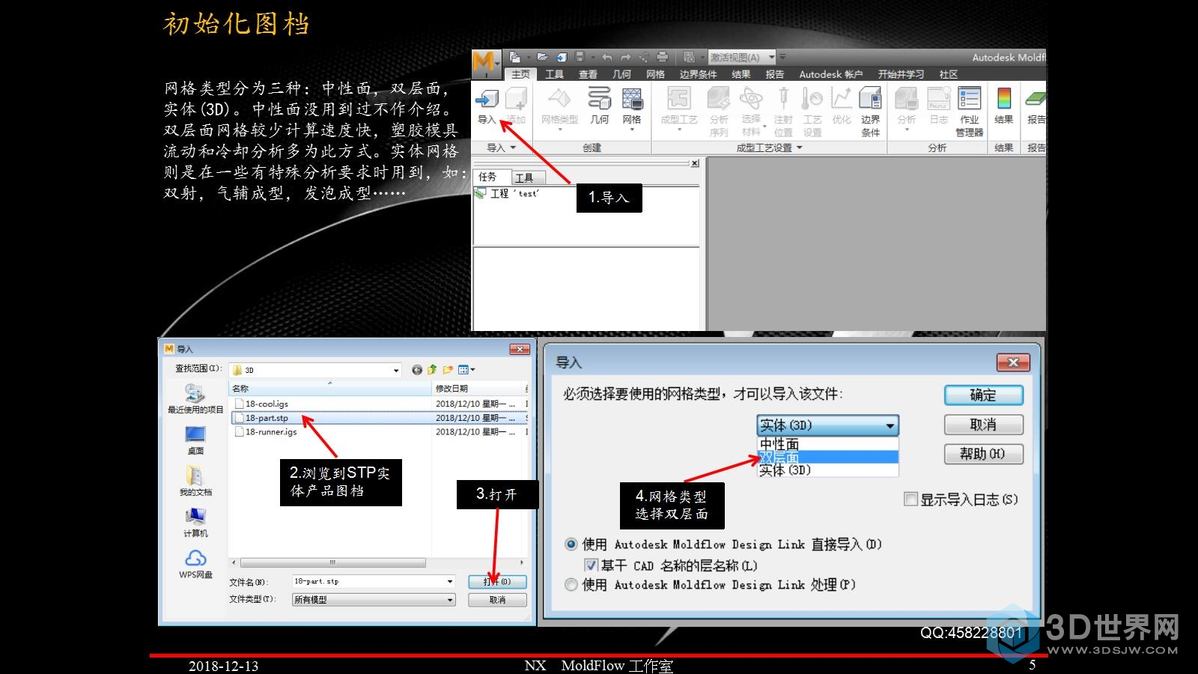
Task: Click the 网格类型 mesh type ribbon icon
Action: click(559, 99)
